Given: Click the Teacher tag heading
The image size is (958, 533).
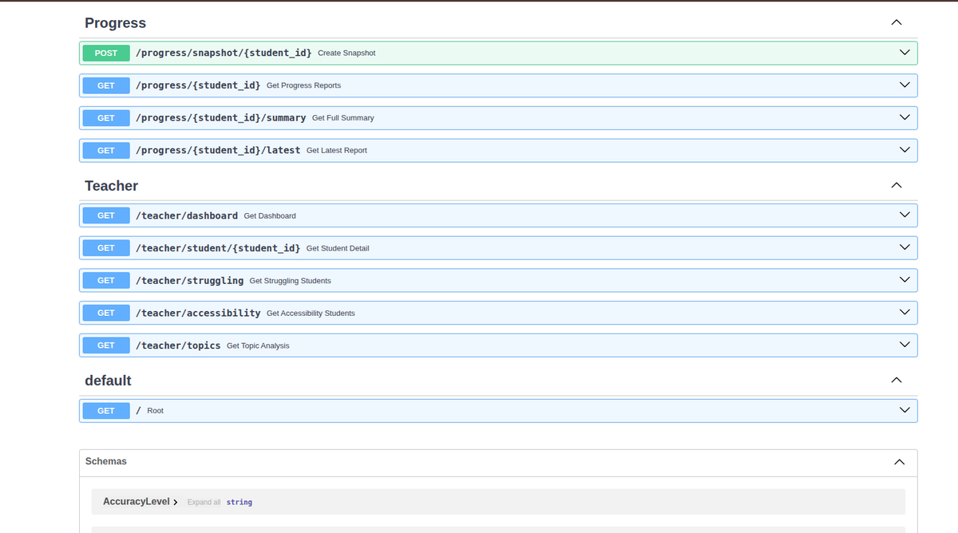Looking at the screenshot, I should click(x=112, y=186).
